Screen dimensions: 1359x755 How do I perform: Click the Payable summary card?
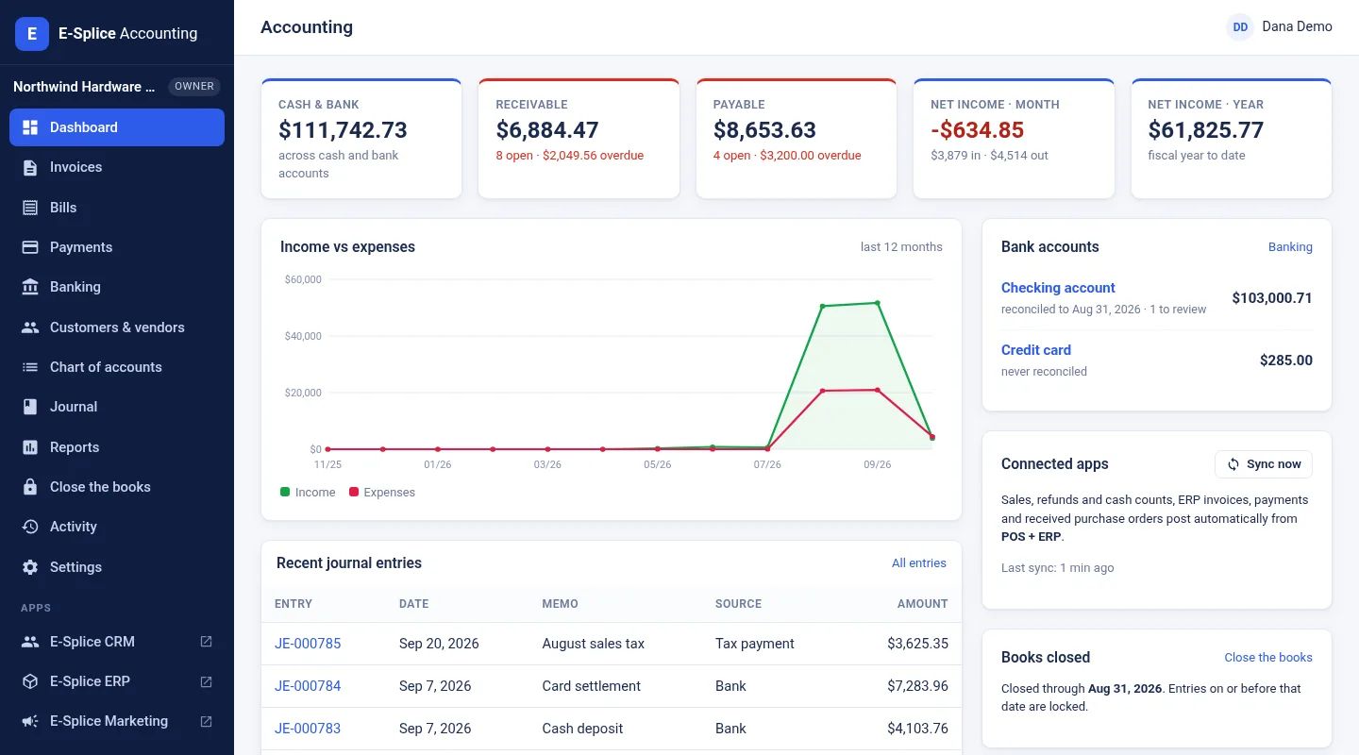797,139
